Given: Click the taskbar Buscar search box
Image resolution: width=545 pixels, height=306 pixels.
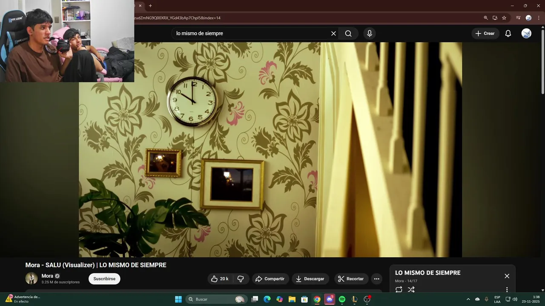Looking at the screenshot, I should [x=217, y=299].
